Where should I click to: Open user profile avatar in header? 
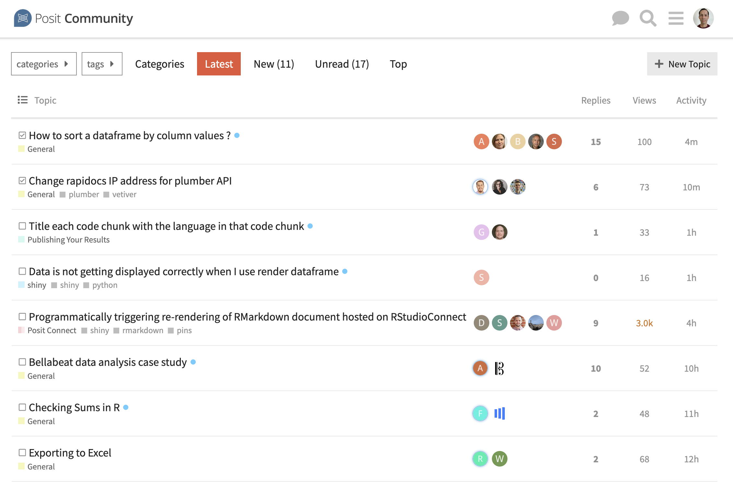[703, 18]
